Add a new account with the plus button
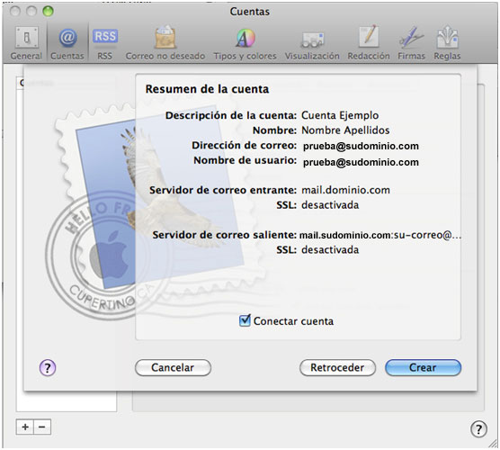Image resolution: width=500 pixels, height=450 pixels. tap(25, 427)
